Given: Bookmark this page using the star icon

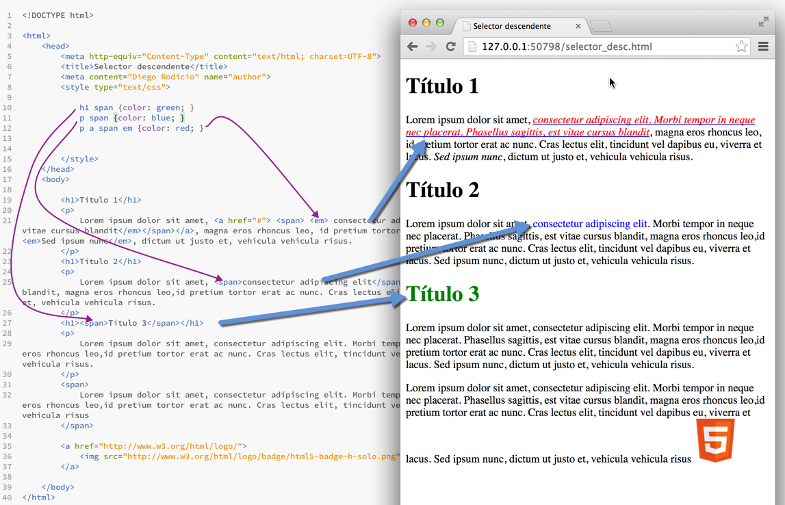Looking at the screenshot, I should pos(741,47).
